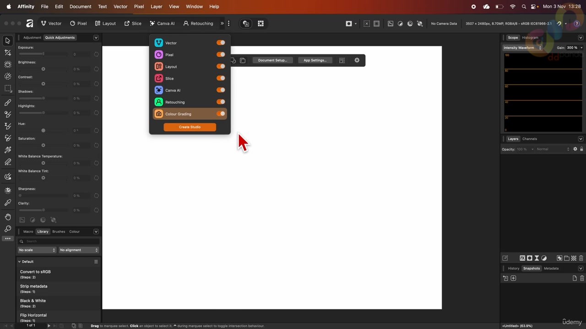Select the Colour Picker eyedropper tool

tap(8, 202)
